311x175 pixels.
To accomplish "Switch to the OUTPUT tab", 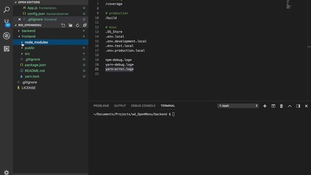I will (120, 106).
